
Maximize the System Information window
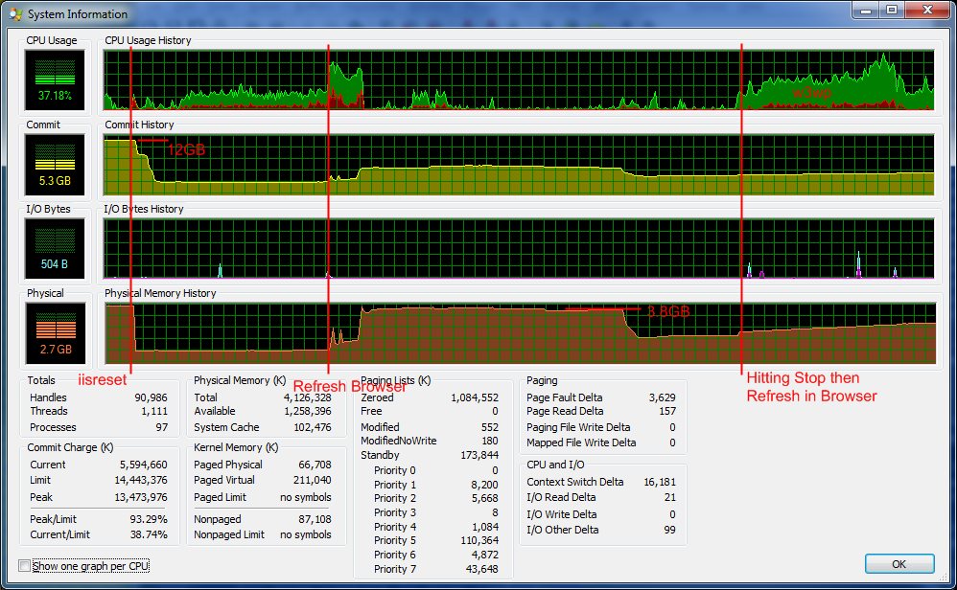click(x=891, y=10)
